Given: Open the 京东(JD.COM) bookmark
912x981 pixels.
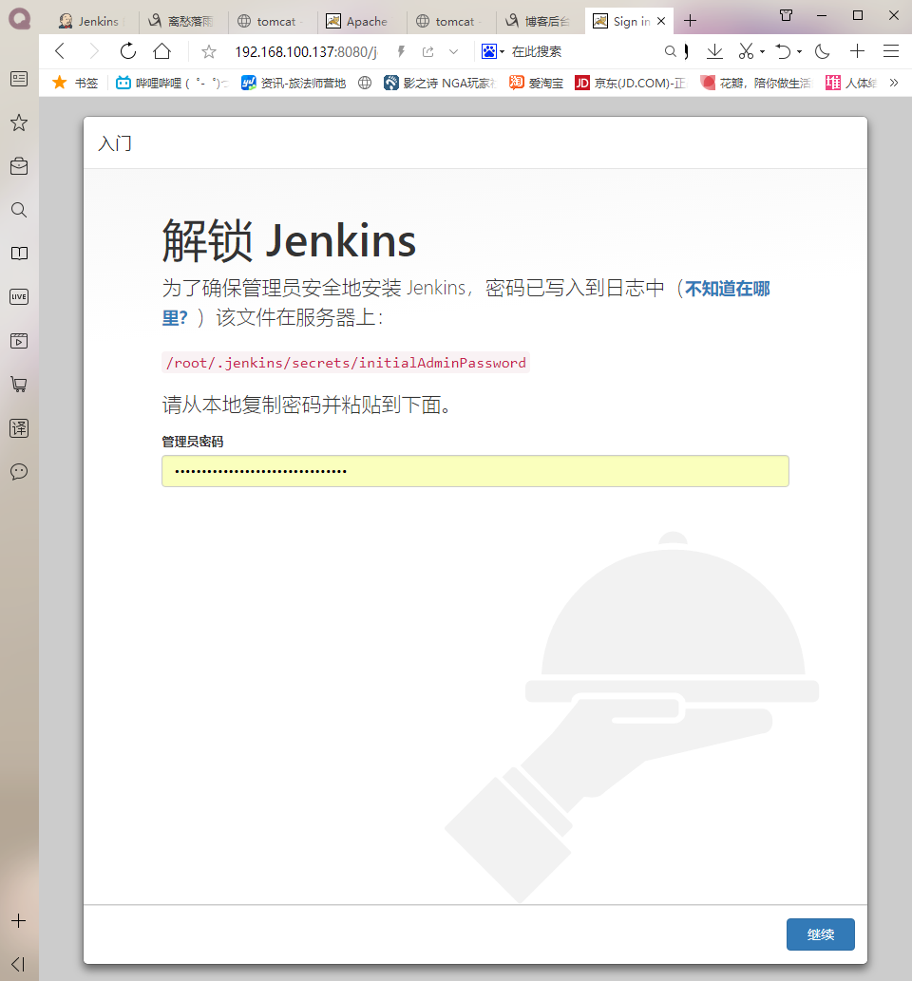Looking at the screenshot, I should 631,83.
